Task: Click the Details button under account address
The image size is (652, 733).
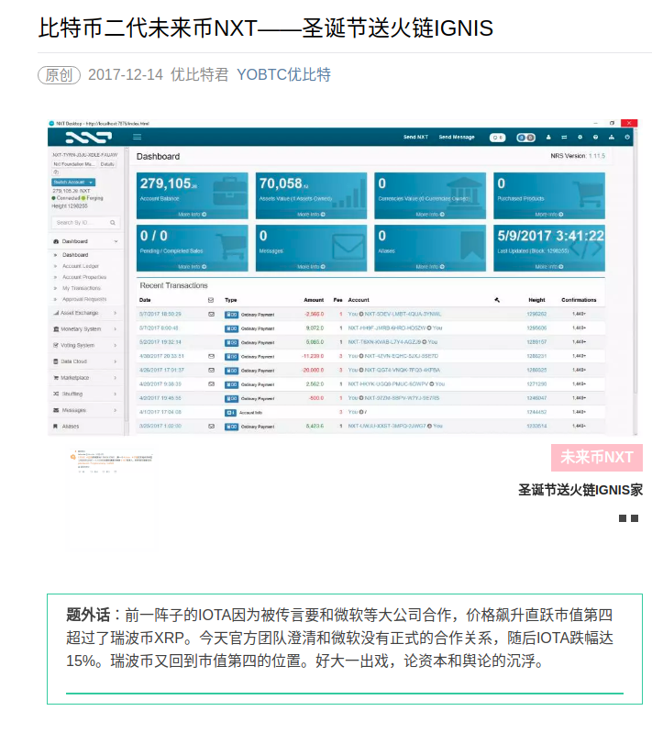Action: tap(107, 164)
